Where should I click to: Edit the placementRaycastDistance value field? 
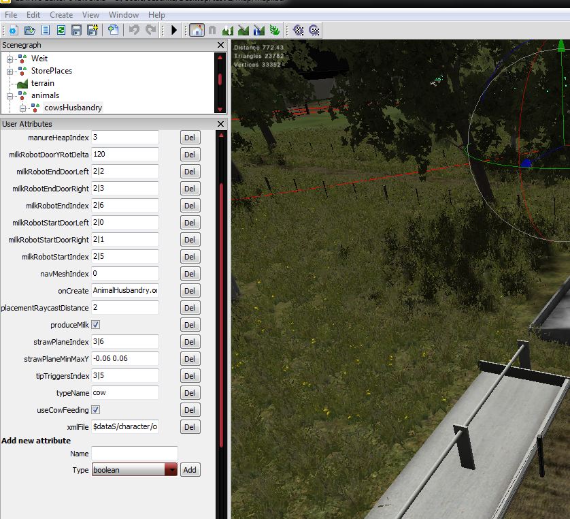click(x=125, y=308)
